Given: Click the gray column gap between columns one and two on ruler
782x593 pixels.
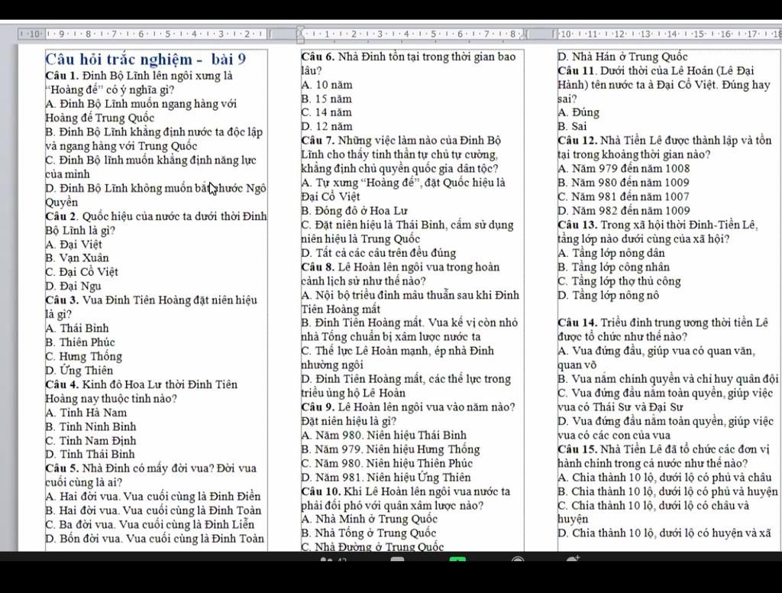Looking at the screenshot, I should tap(284, 34).
